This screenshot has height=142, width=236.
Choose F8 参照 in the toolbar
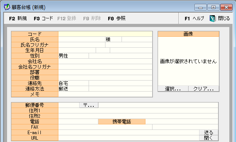pyautogui.click(x=117, y=18)
